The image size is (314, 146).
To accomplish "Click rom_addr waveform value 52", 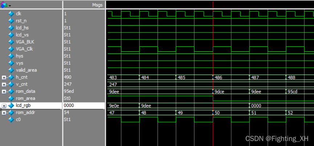I will (x=290, y=113).
